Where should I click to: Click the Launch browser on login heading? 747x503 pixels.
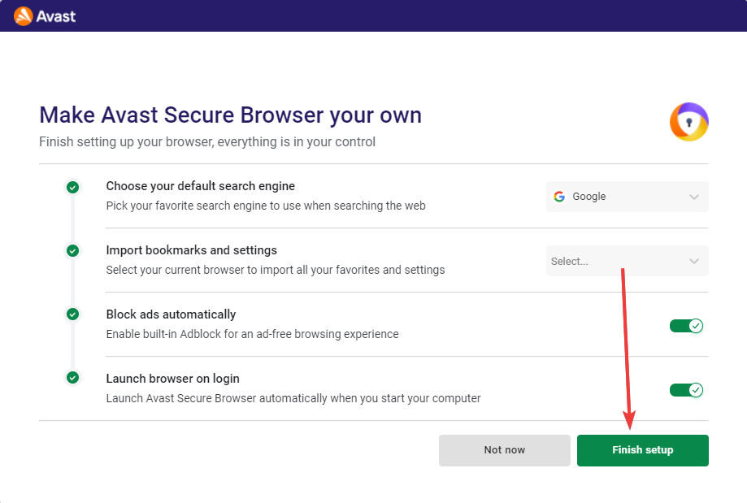(173, 379)
